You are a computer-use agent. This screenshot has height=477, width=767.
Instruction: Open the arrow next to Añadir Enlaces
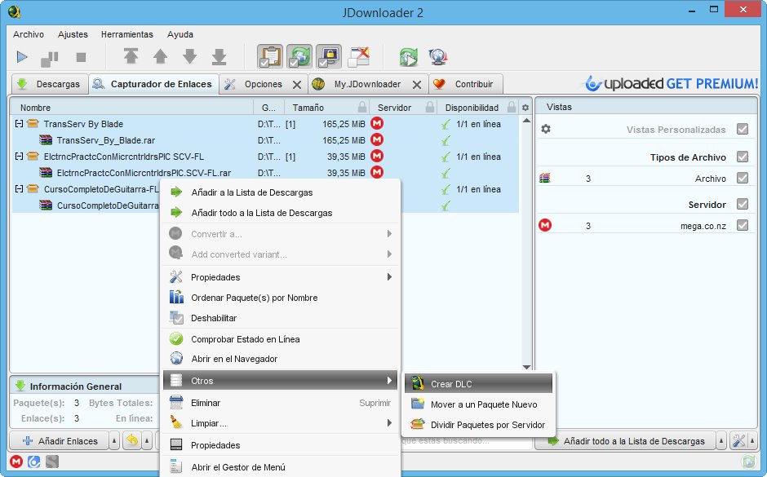(x=114, y=441)
